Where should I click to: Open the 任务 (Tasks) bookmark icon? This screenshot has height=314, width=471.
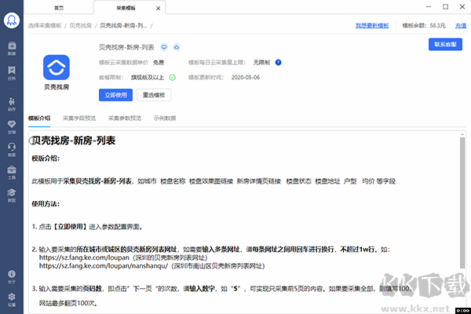(12, 73)
